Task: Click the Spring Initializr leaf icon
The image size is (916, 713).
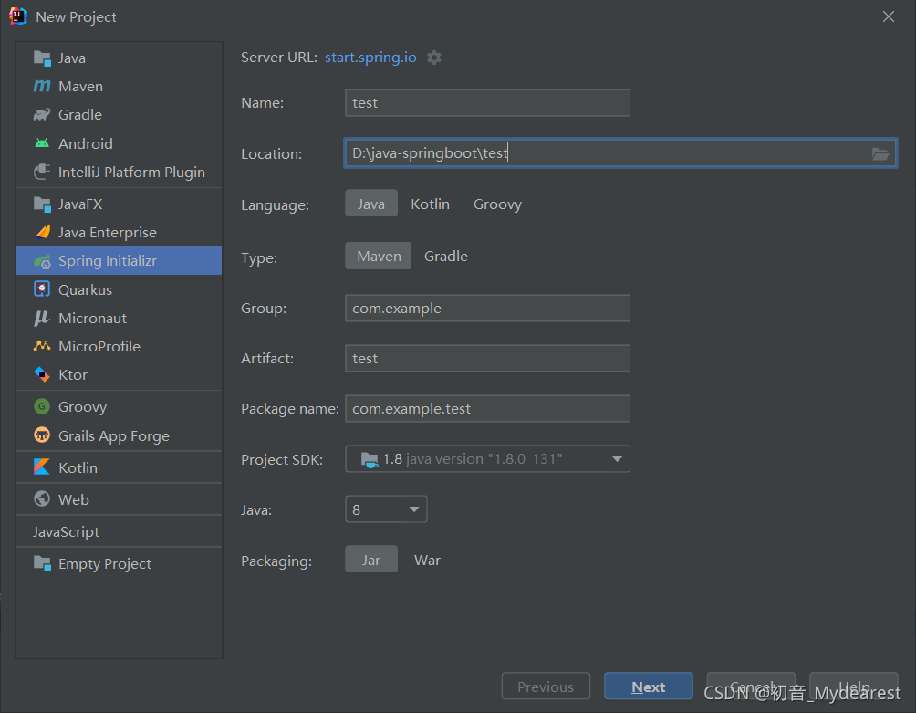Action: [x=42, y=261]
